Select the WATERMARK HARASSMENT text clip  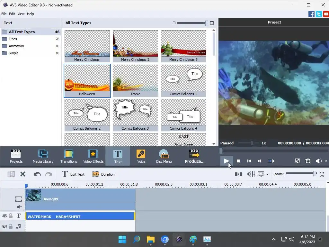(80, 216)
